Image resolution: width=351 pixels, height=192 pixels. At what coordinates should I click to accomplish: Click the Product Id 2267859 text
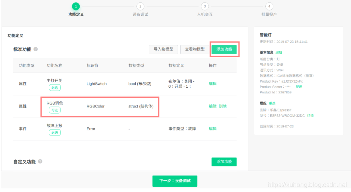[276, 92]
